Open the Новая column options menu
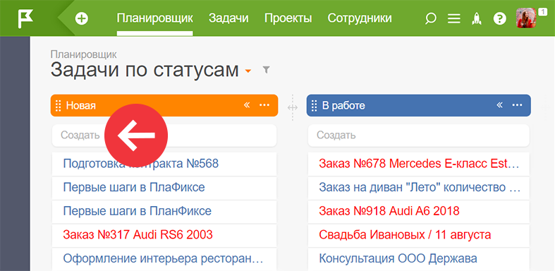Viewport: 555px width, 271px height. (264, 105)
